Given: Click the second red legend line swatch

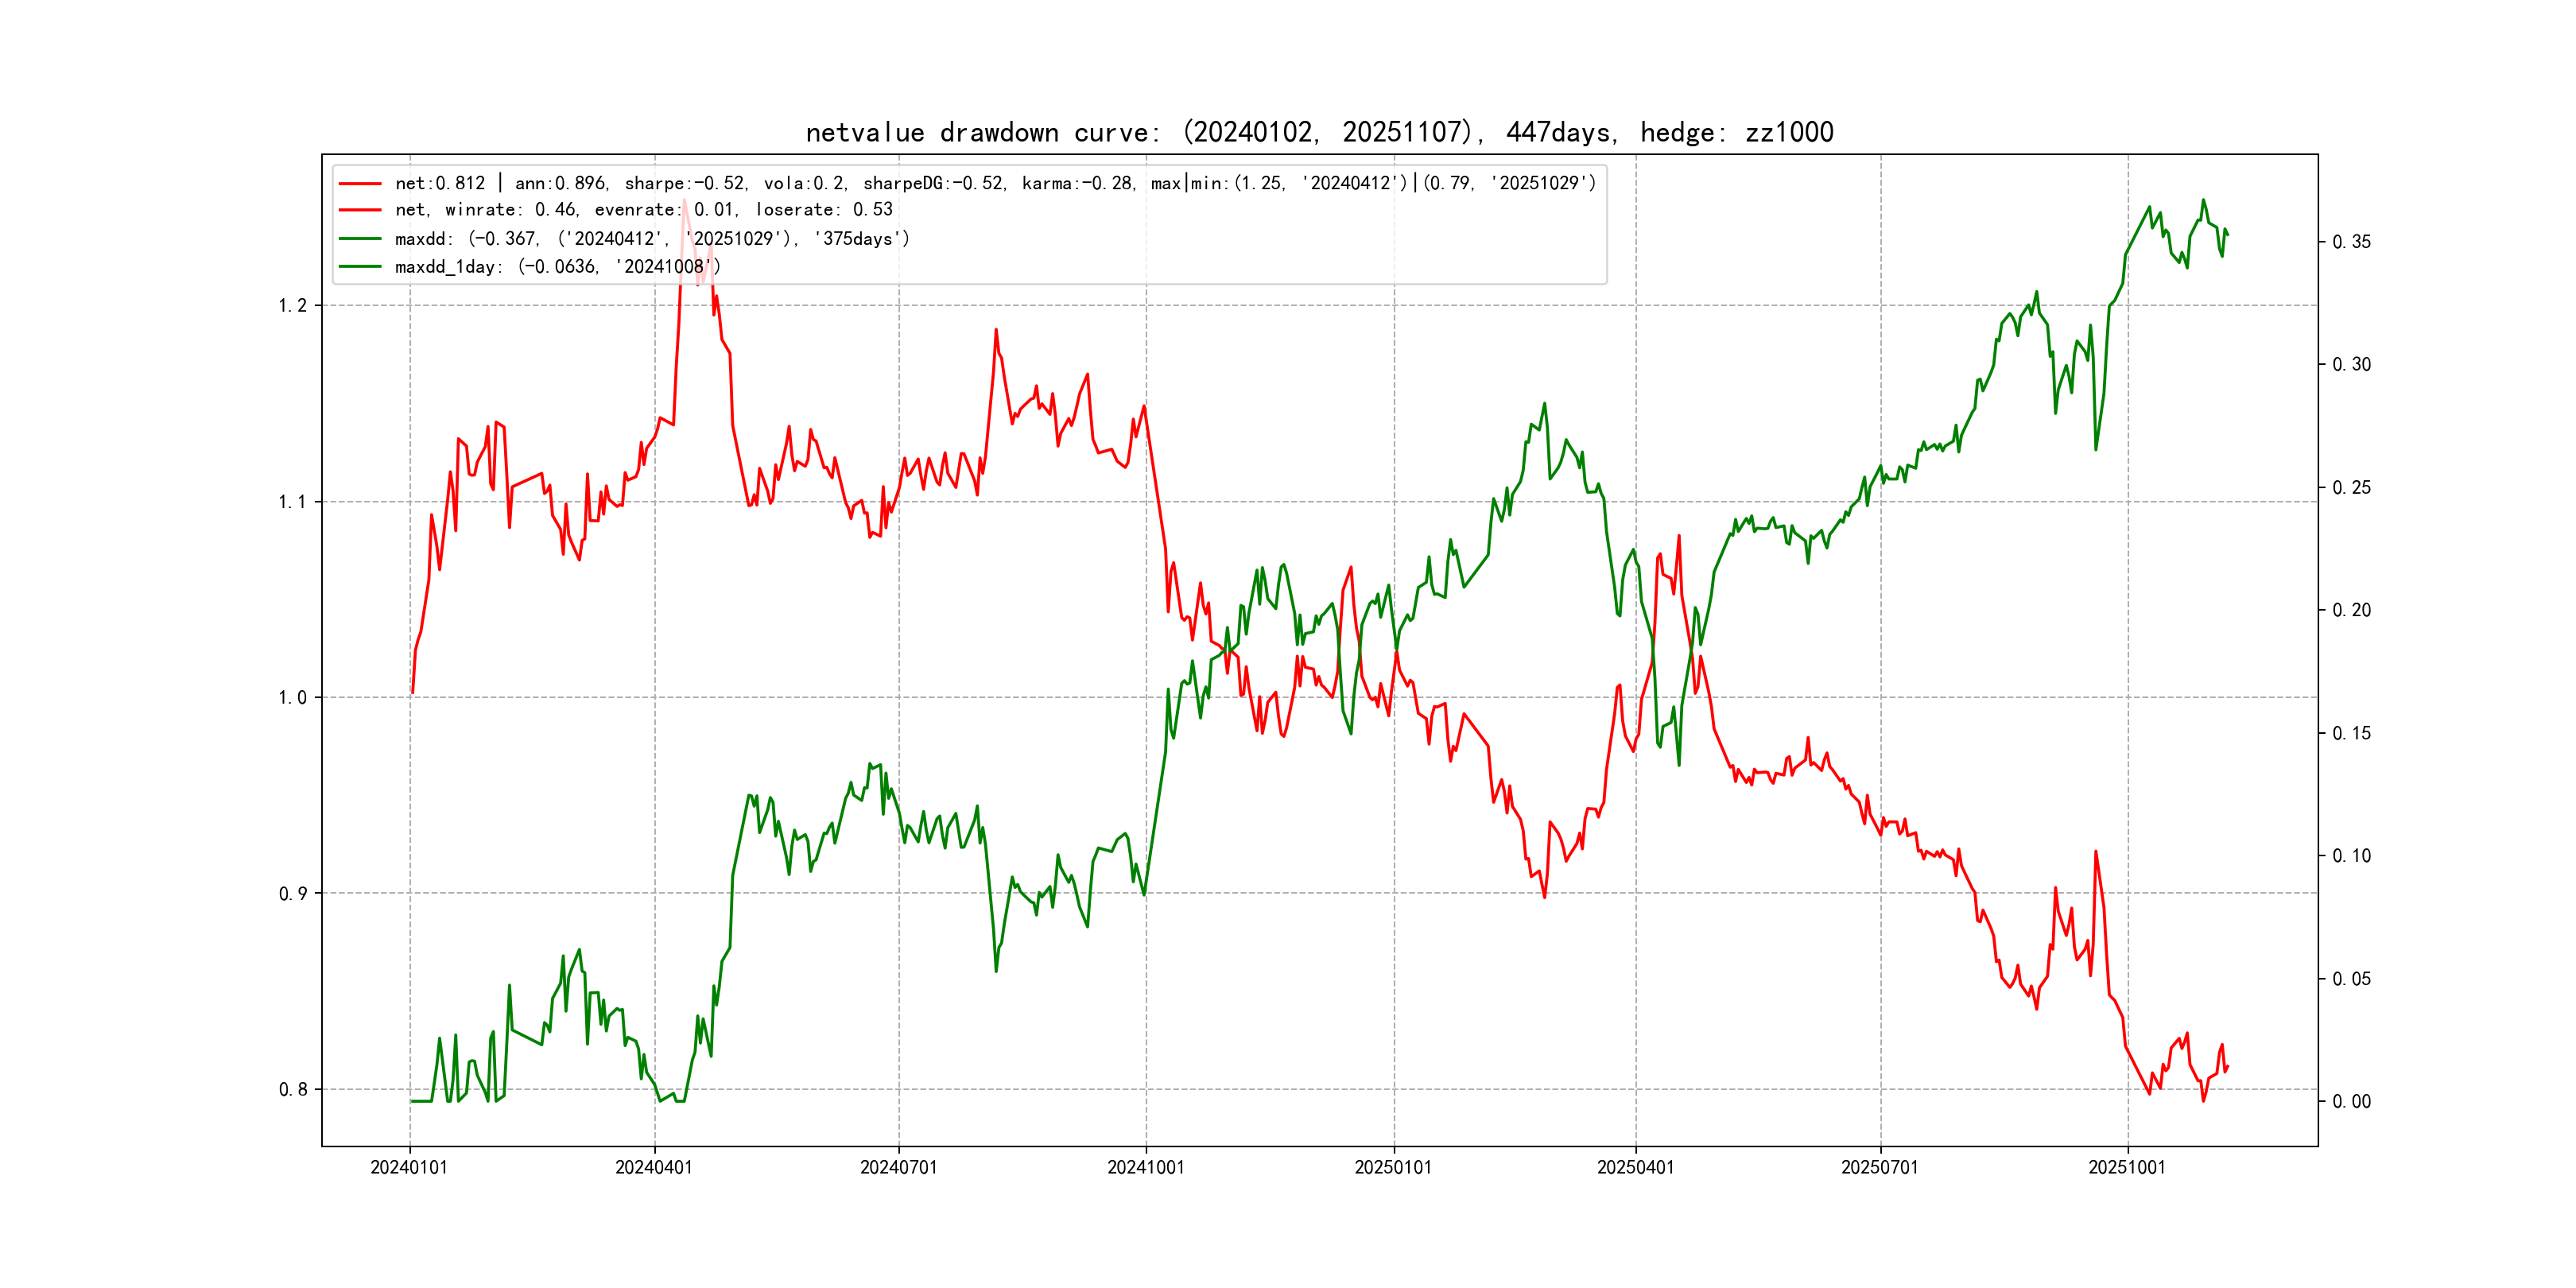Looking at the screenshot, I should point(360,210).
